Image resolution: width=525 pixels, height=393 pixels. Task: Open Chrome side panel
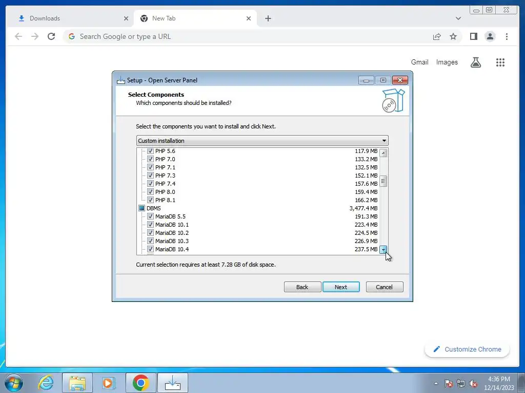coord(473,36)
